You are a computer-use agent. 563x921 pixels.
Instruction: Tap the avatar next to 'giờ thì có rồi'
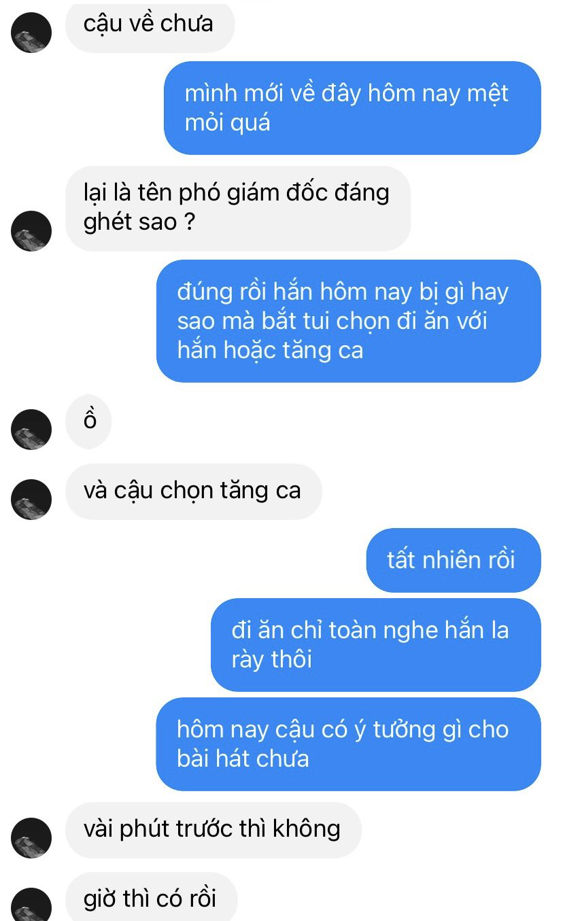point(32,905)
